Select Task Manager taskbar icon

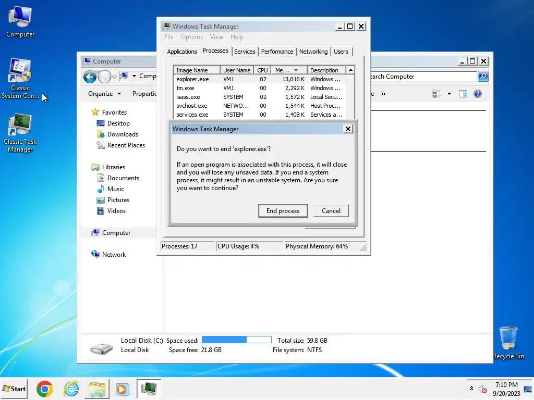point(149,389)
